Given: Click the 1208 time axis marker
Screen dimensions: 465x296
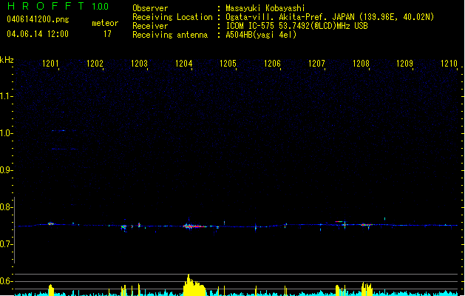Looking at the screenshot, I should [x=361, y=63].
